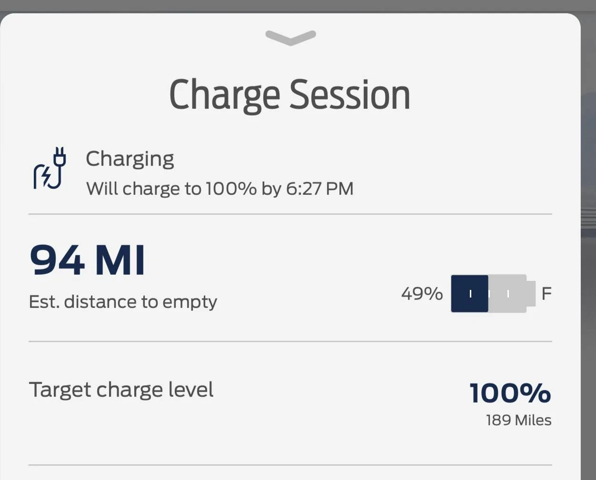
Task: Tap 'Est. distance to empty' label
Action: [123, 302]
